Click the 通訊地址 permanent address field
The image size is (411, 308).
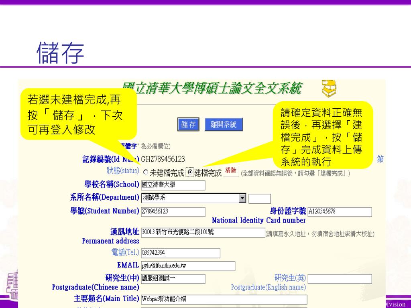203,233
